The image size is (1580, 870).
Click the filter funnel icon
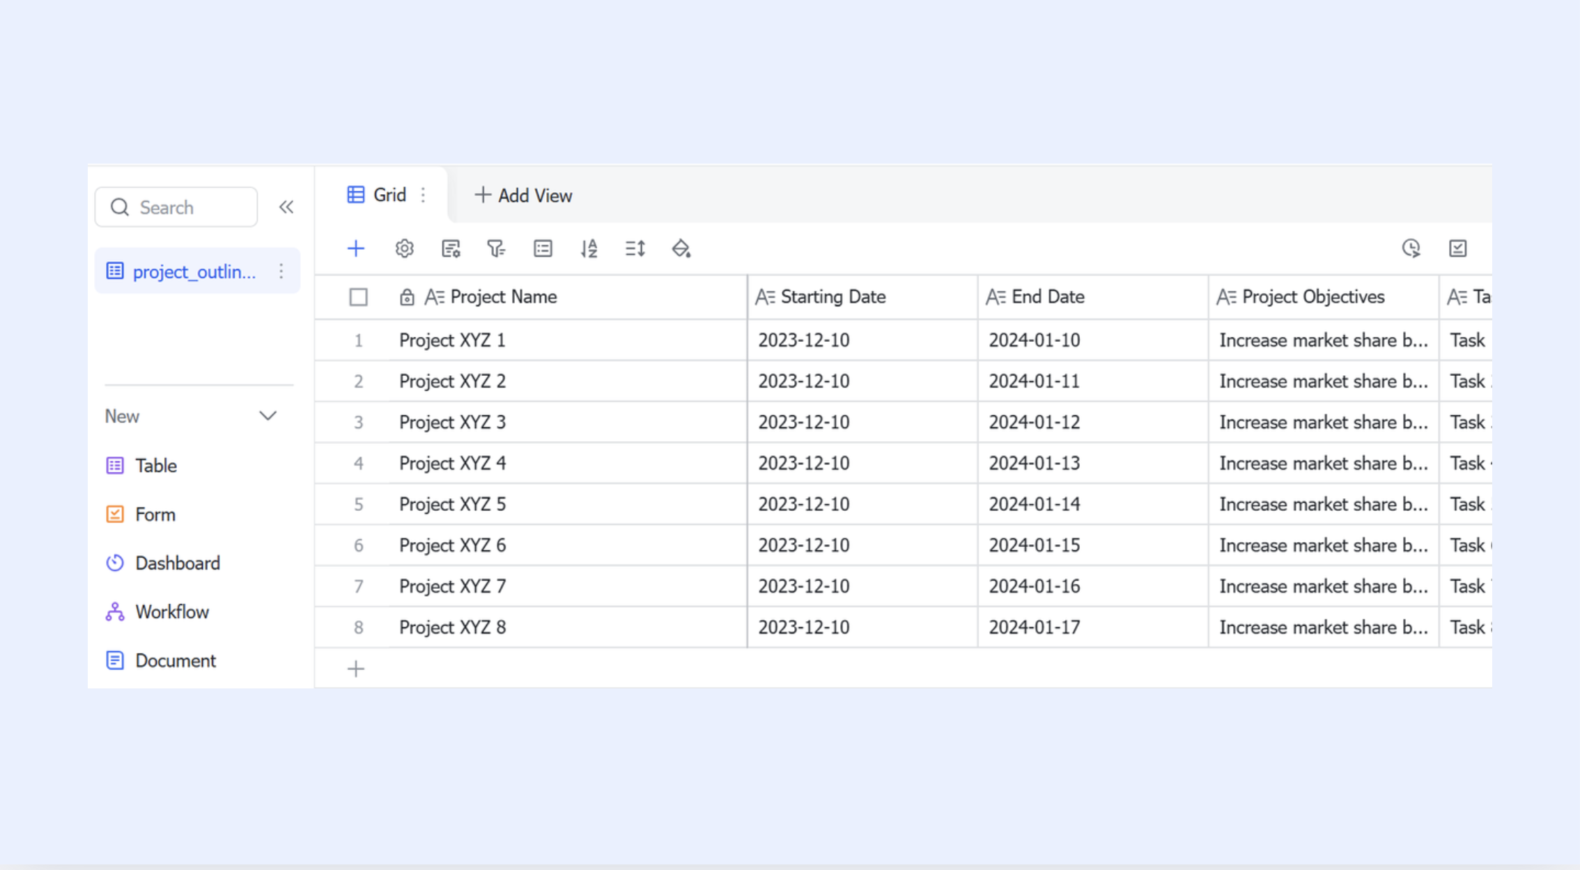pyautogui.click(x=496, y=248)
